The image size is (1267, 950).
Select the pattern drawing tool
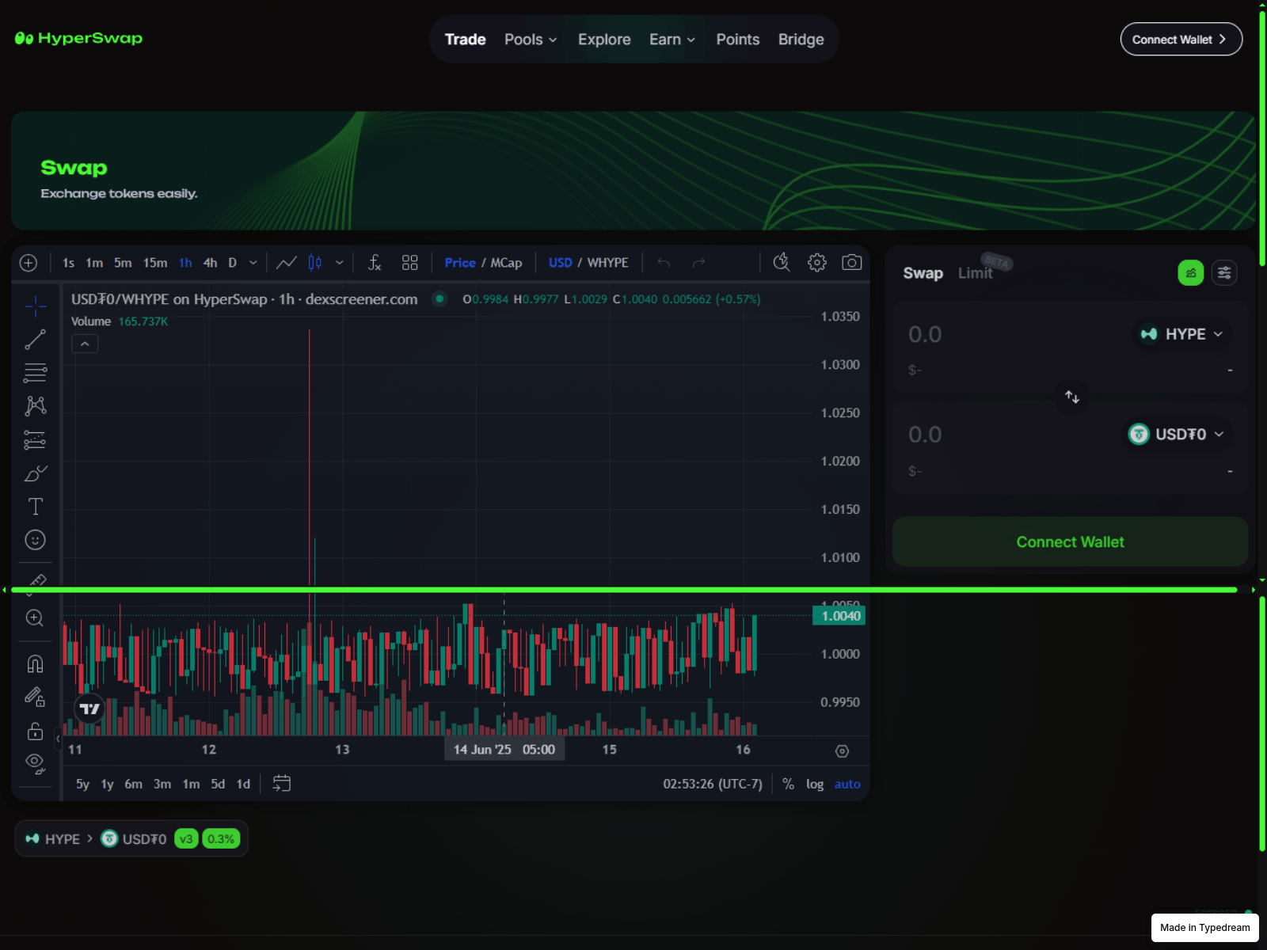(35, 406)
